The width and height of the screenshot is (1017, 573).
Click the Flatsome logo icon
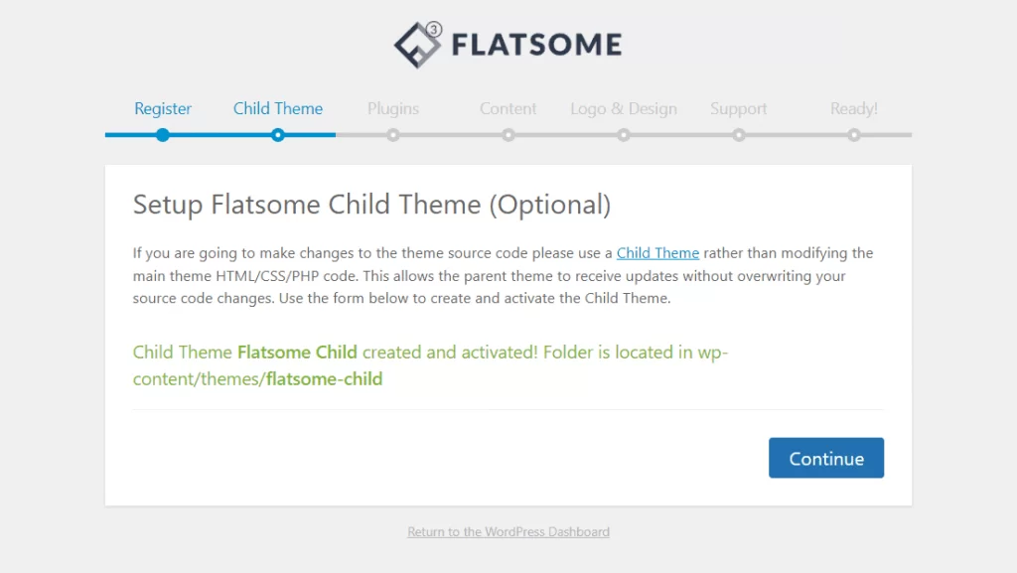[x=417, y=42]
